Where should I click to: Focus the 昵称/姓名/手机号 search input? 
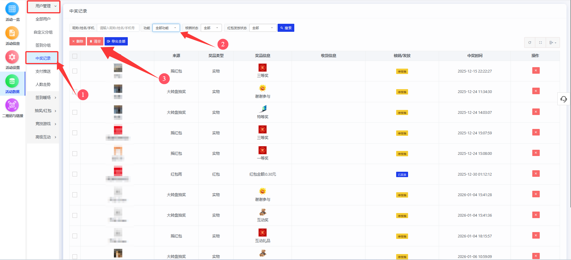click(118, 28)
